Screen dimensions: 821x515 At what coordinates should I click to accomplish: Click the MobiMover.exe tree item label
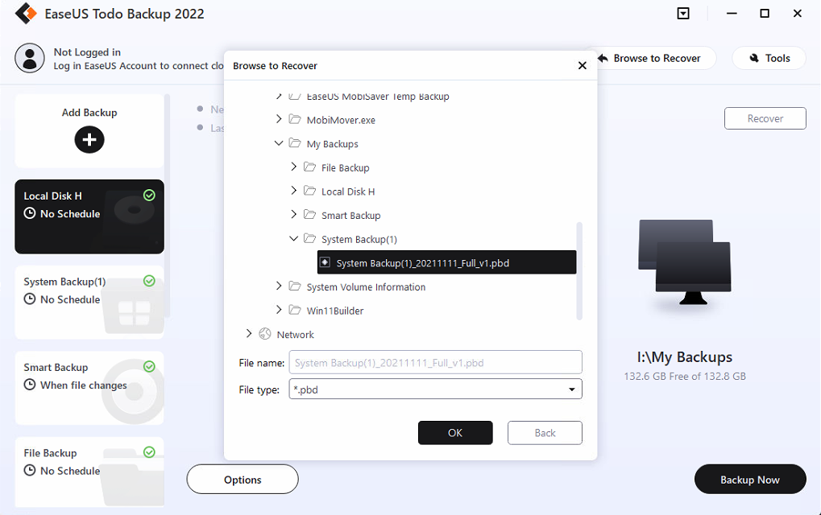tap(341, 120)
